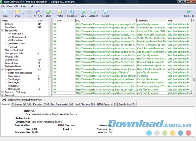Sort by the URL column header
Image resolution: width=196 pixels, height=141 pixels.
106,21
